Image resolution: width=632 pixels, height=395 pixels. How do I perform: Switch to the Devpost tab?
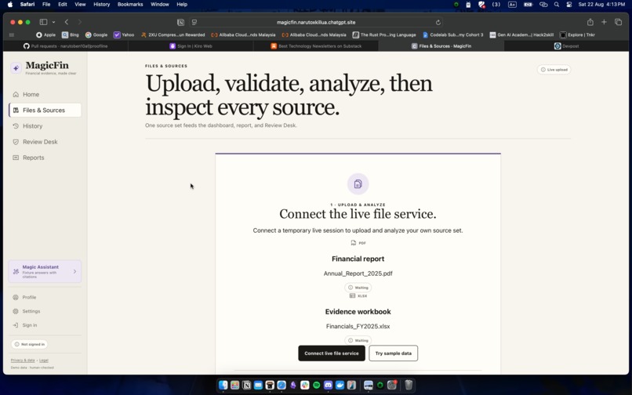(566, 46)
